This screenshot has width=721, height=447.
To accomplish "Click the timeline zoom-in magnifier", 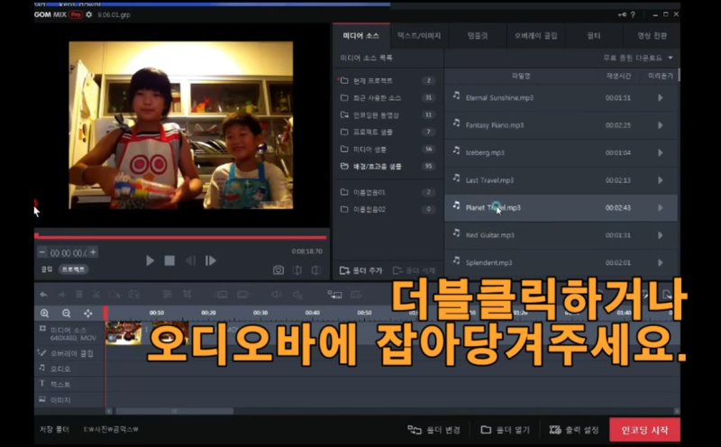I will [44, 314].
